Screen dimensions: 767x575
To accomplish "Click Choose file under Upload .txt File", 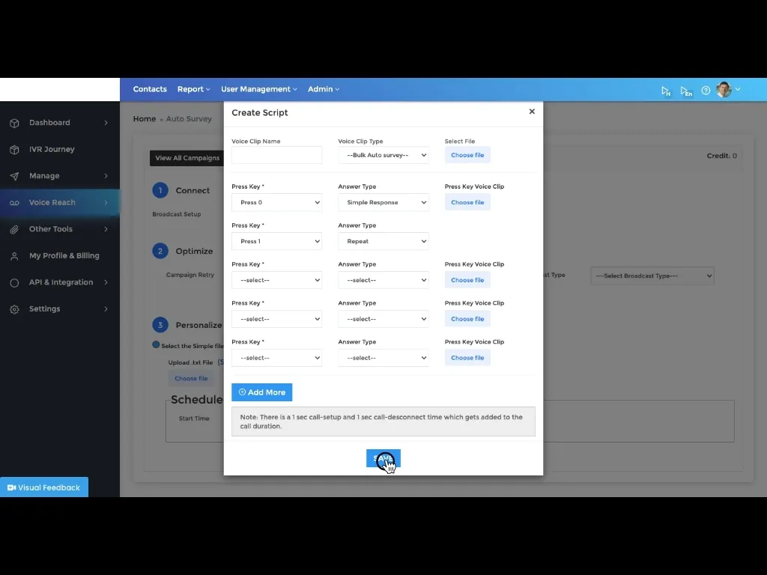I will pyautogui.click(x=191, y=378).
